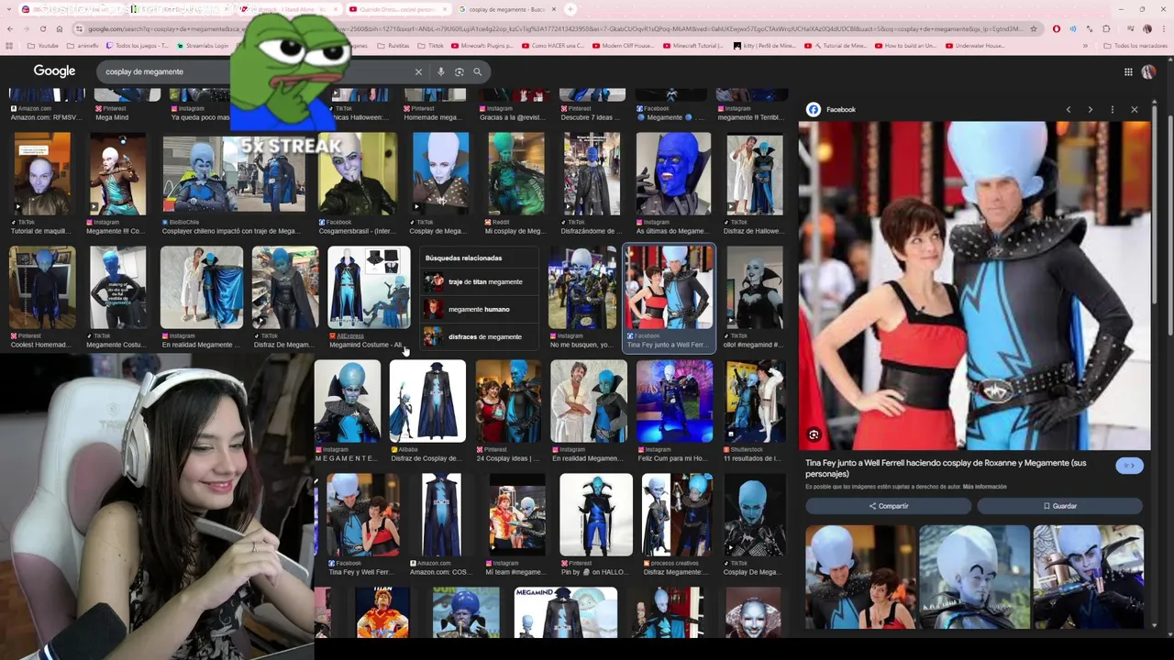Screen dimensions: 1174x660
Task: Submit query with magnifying glass icon
Action: (x=477, y=71)
